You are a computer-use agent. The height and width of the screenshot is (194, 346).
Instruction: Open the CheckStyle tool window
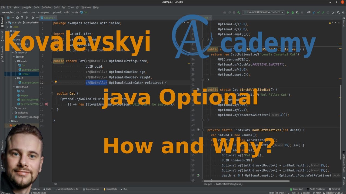[110, 189]
